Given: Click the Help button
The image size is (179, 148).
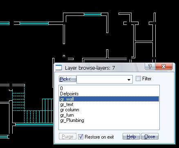Looking at the screenshot, I should pos(131,137).
